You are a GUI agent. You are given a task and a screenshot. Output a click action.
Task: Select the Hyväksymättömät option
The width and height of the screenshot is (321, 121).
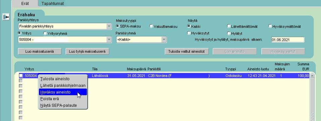pyautogui.click(x=270, y=26)
